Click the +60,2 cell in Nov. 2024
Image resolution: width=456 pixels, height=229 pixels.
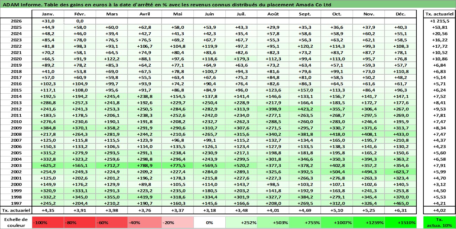[x=369, y=34]
